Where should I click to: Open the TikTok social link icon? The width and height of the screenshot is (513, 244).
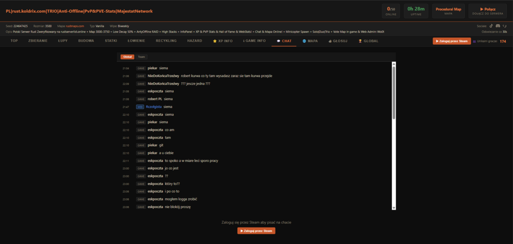491,26
